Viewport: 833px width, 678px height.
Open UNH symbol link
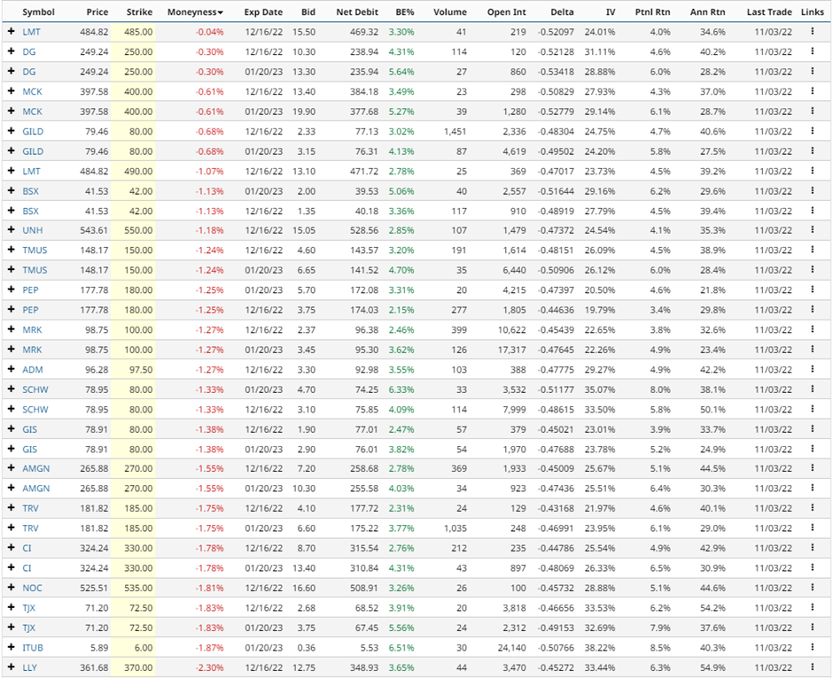pyautogui.click(x=33, y=230)
